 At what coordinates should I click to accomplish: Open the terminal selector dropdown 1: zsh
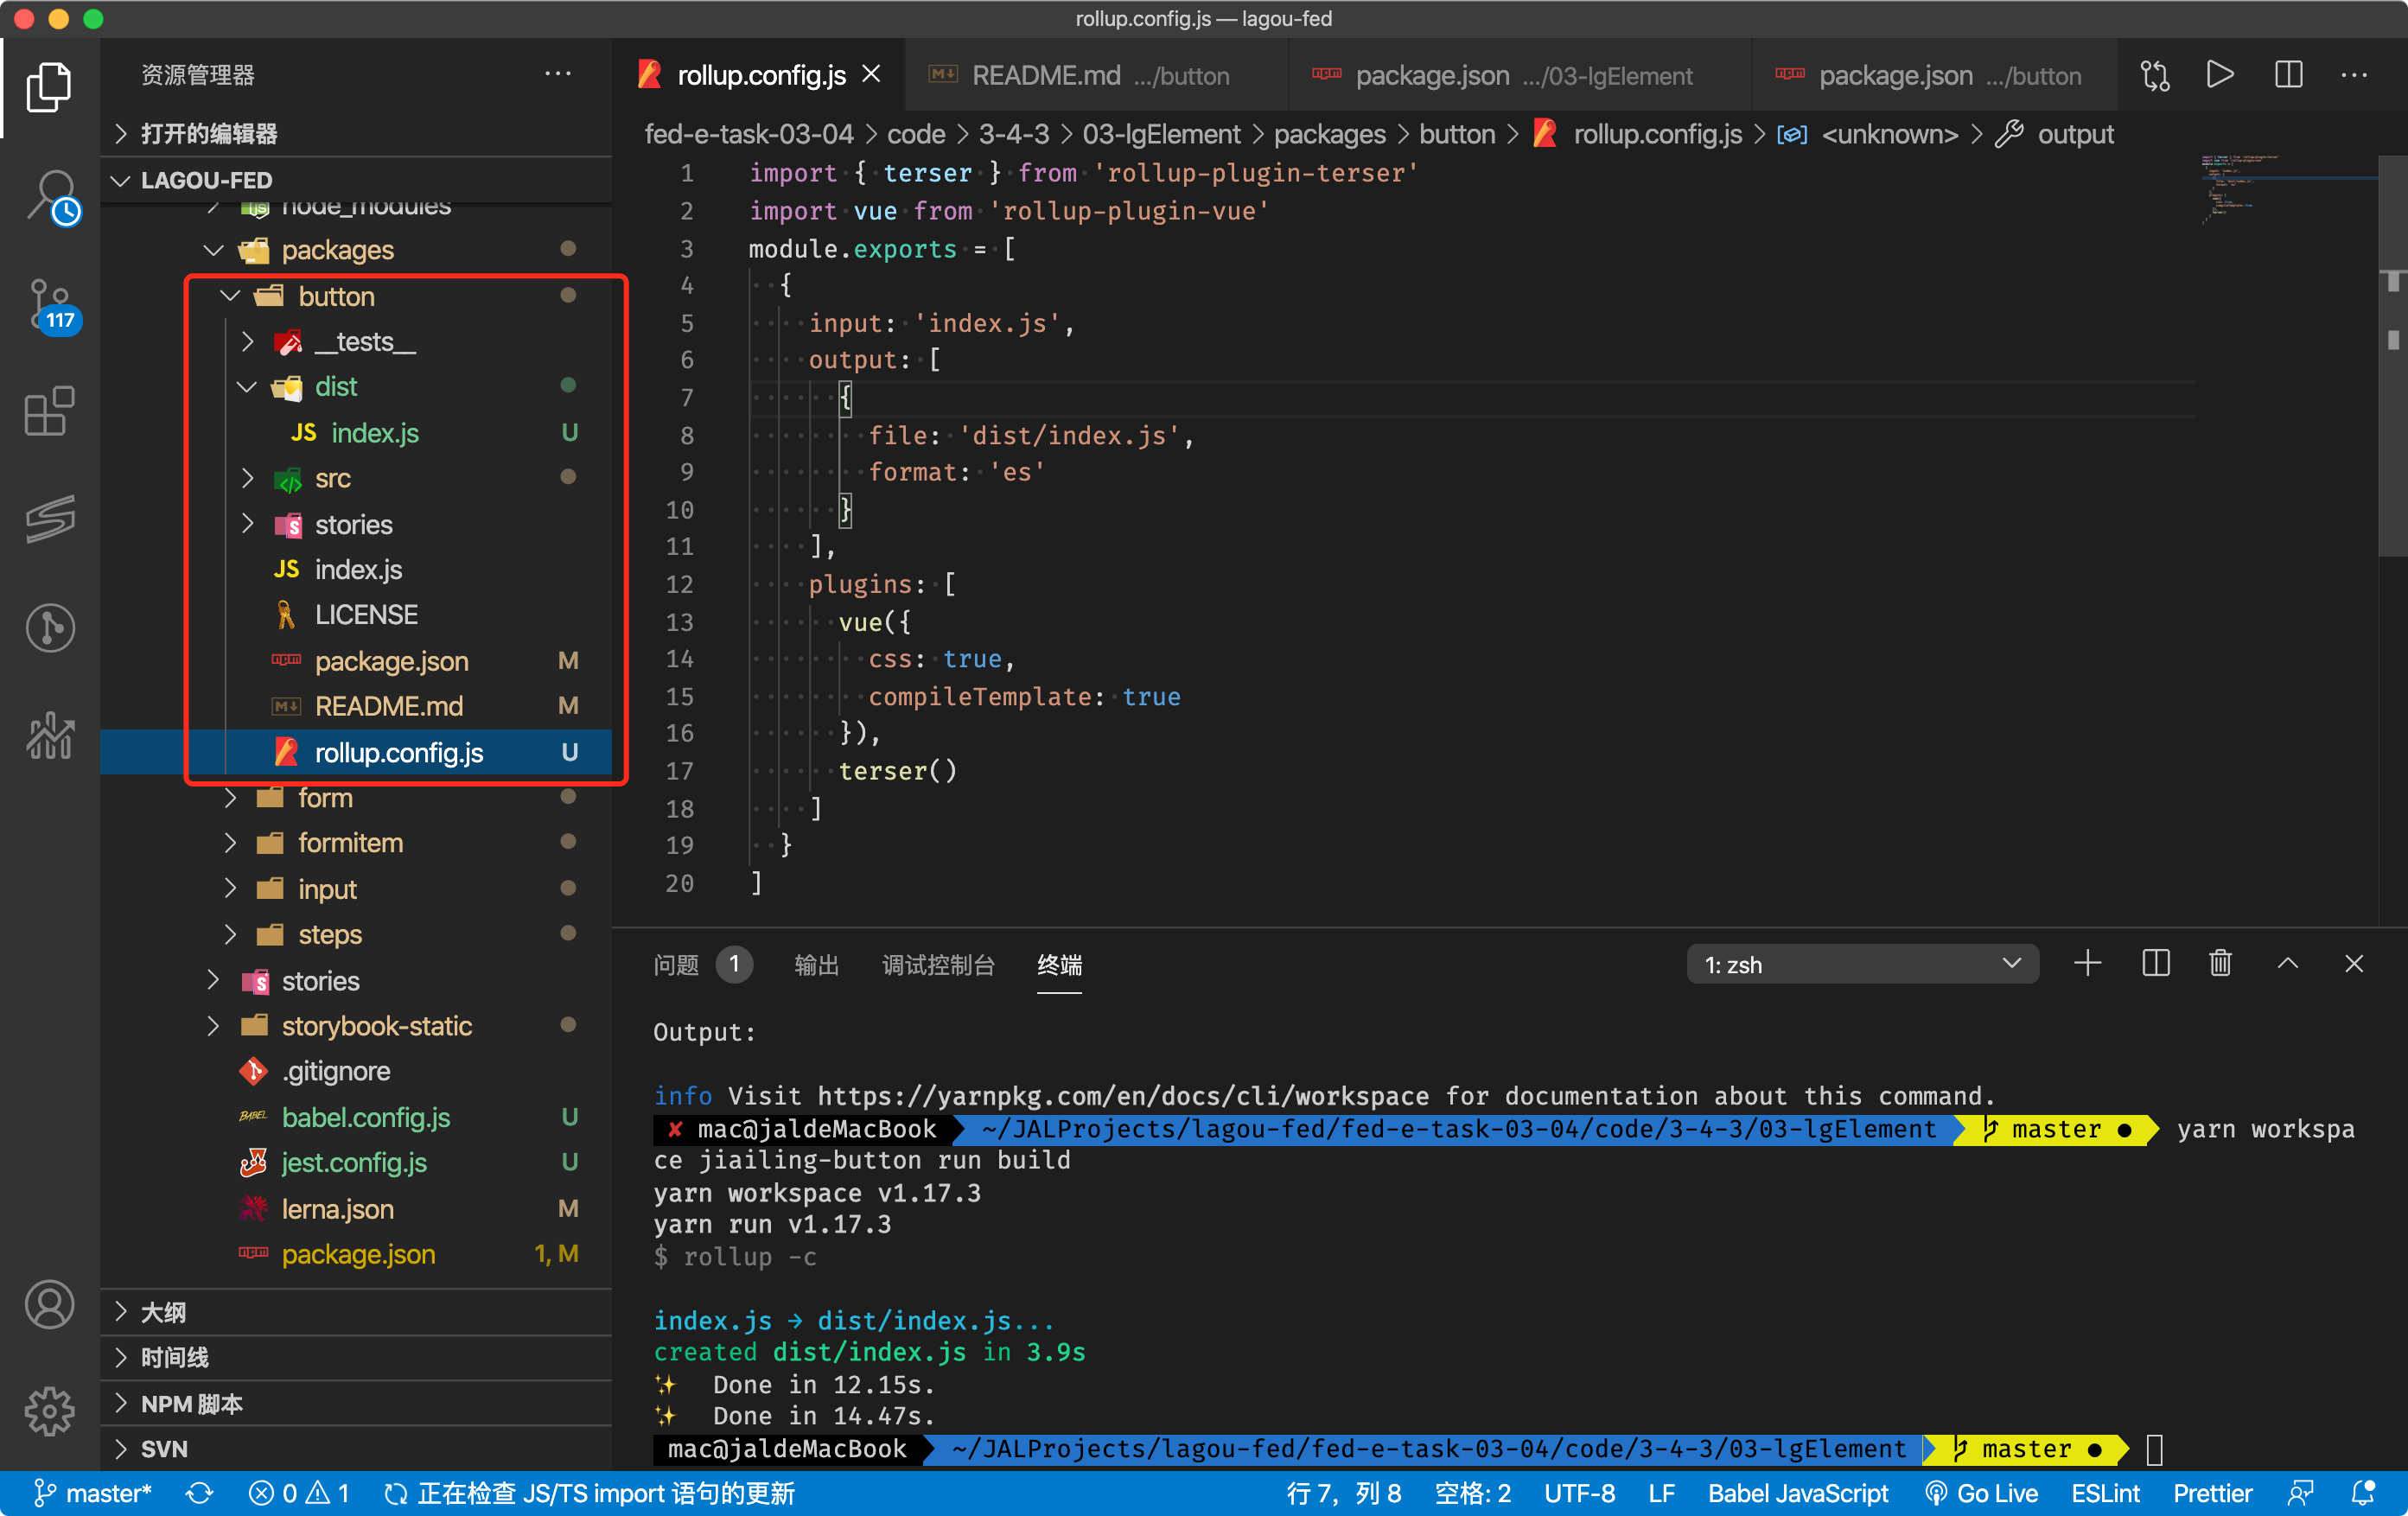pos(1861,964)
